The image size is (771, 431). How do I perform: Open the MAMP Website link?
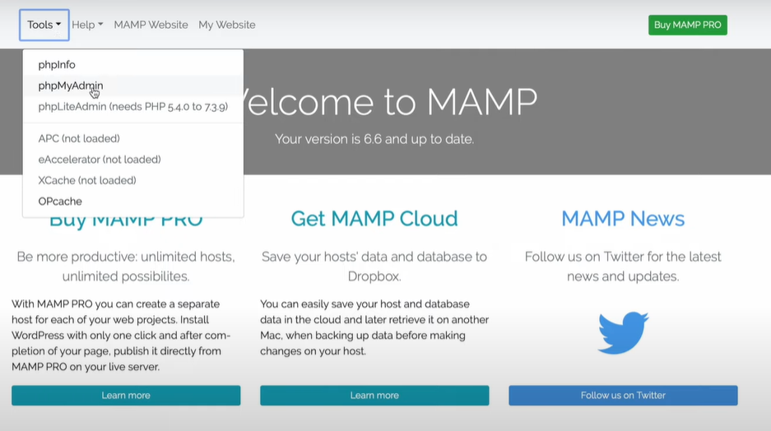pyautogui.click(x=151, y=25)
